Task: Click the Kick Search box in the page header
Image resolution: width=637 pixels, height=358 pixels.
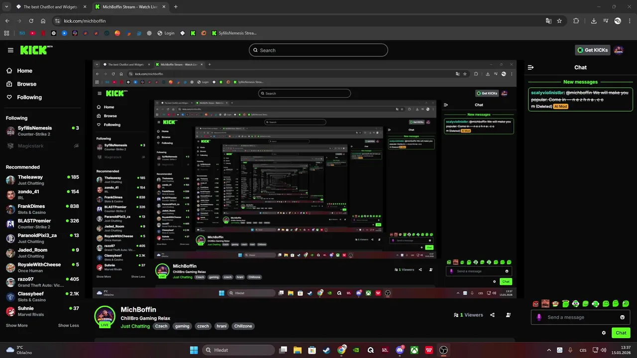Action: (318, 50)
